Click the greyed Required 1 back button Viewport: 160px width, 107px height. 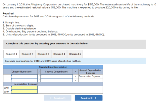point(57,98)
